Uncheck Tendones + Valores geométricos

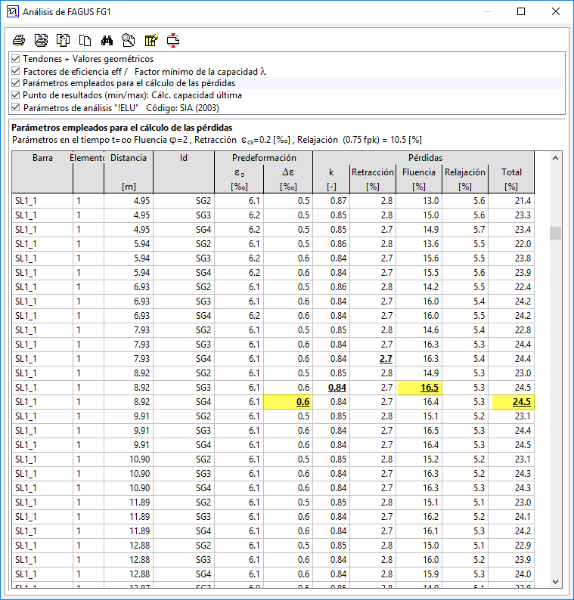16,59
